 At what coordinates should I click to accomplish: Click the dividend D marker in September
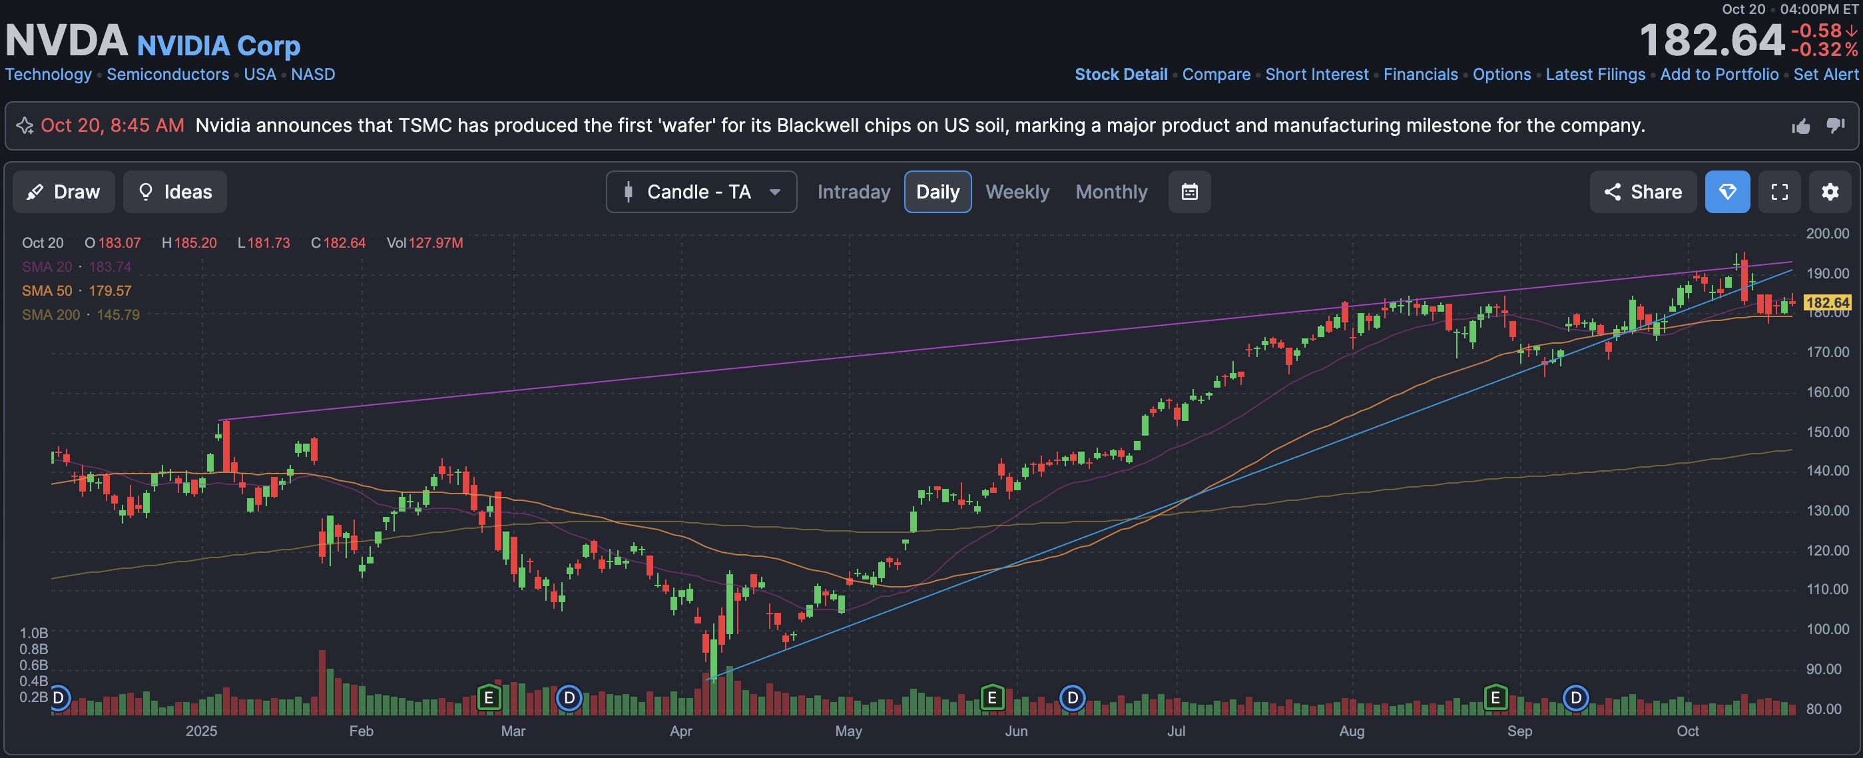click(x=1575, y=698)
